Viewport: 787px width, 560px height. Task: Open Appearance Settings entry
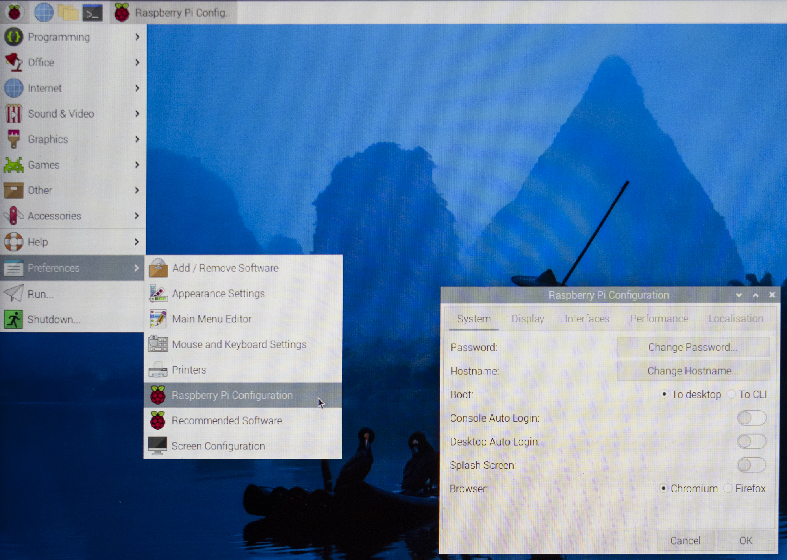click(x=218, y=293)
